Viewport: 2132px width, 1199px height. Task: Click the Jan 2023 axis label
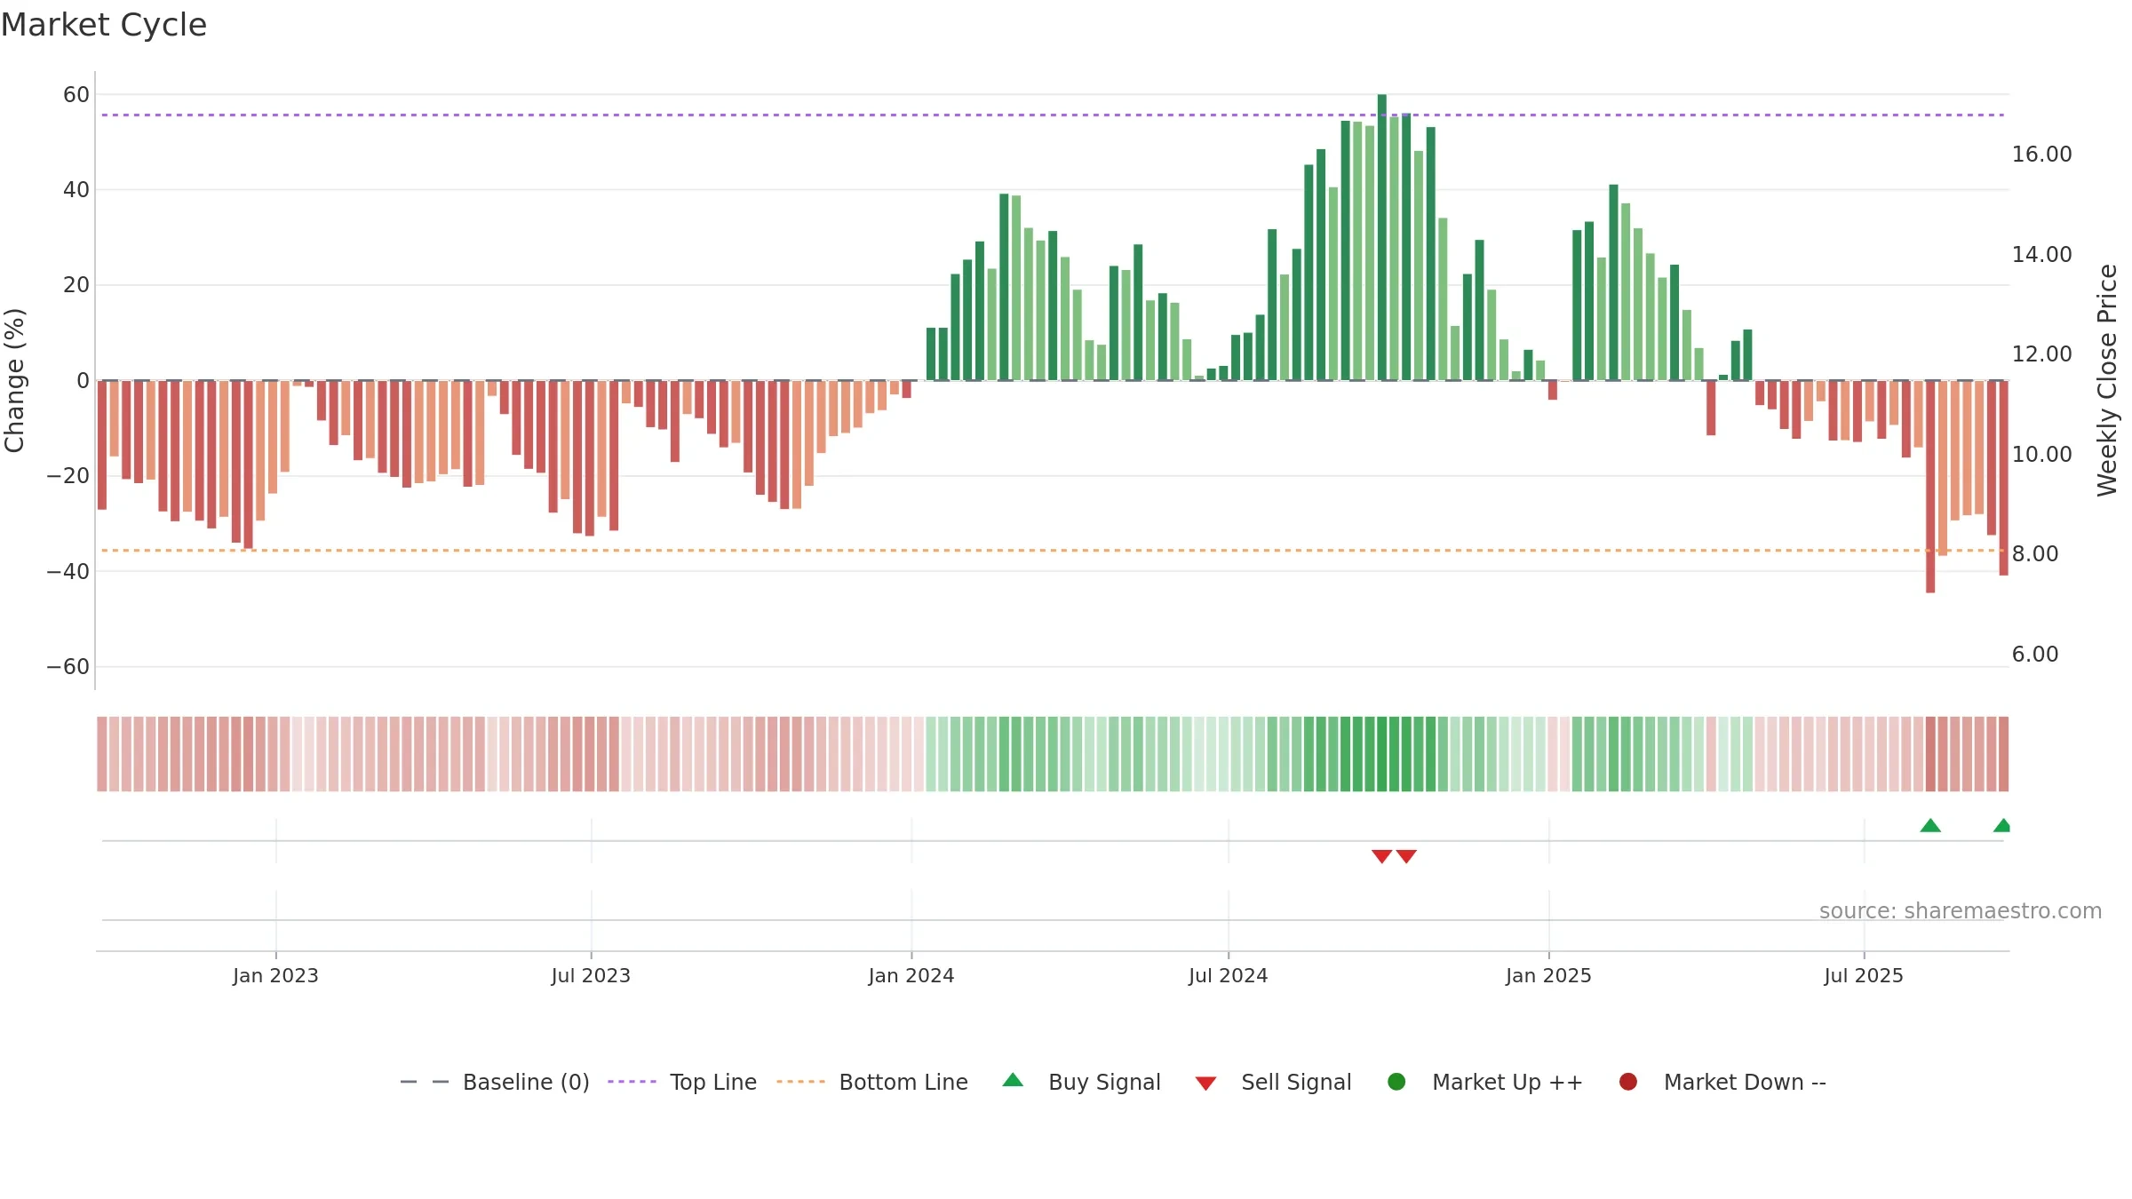pyautogui.click(x=275, y=975)
